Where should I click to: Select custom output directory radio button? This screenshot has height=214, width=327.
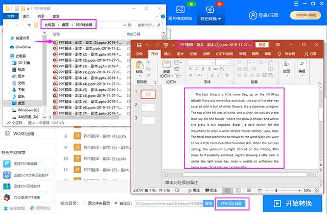[116, 203]
